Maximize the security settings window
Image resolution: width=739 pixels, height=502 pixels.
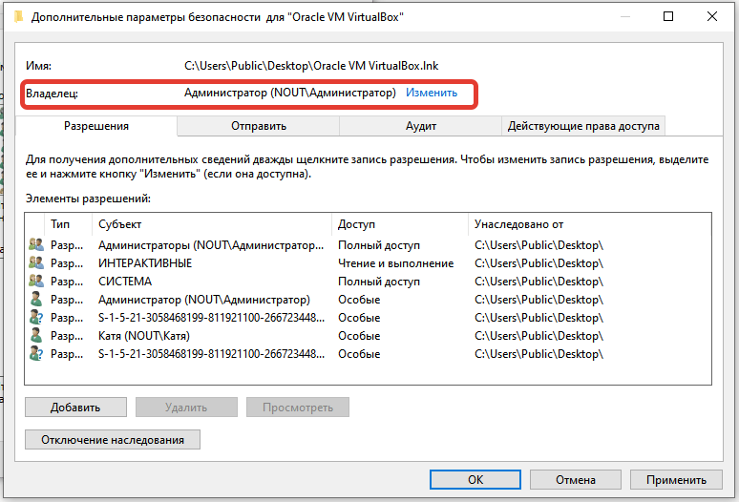click(667, 16)
